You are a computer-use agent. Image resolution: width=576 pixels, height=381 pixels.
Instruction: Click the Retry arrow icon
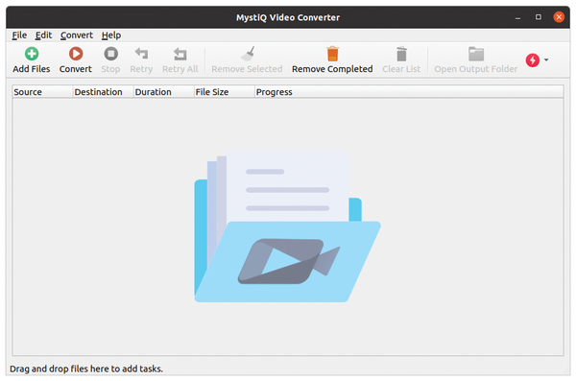(x=141, y=54)
